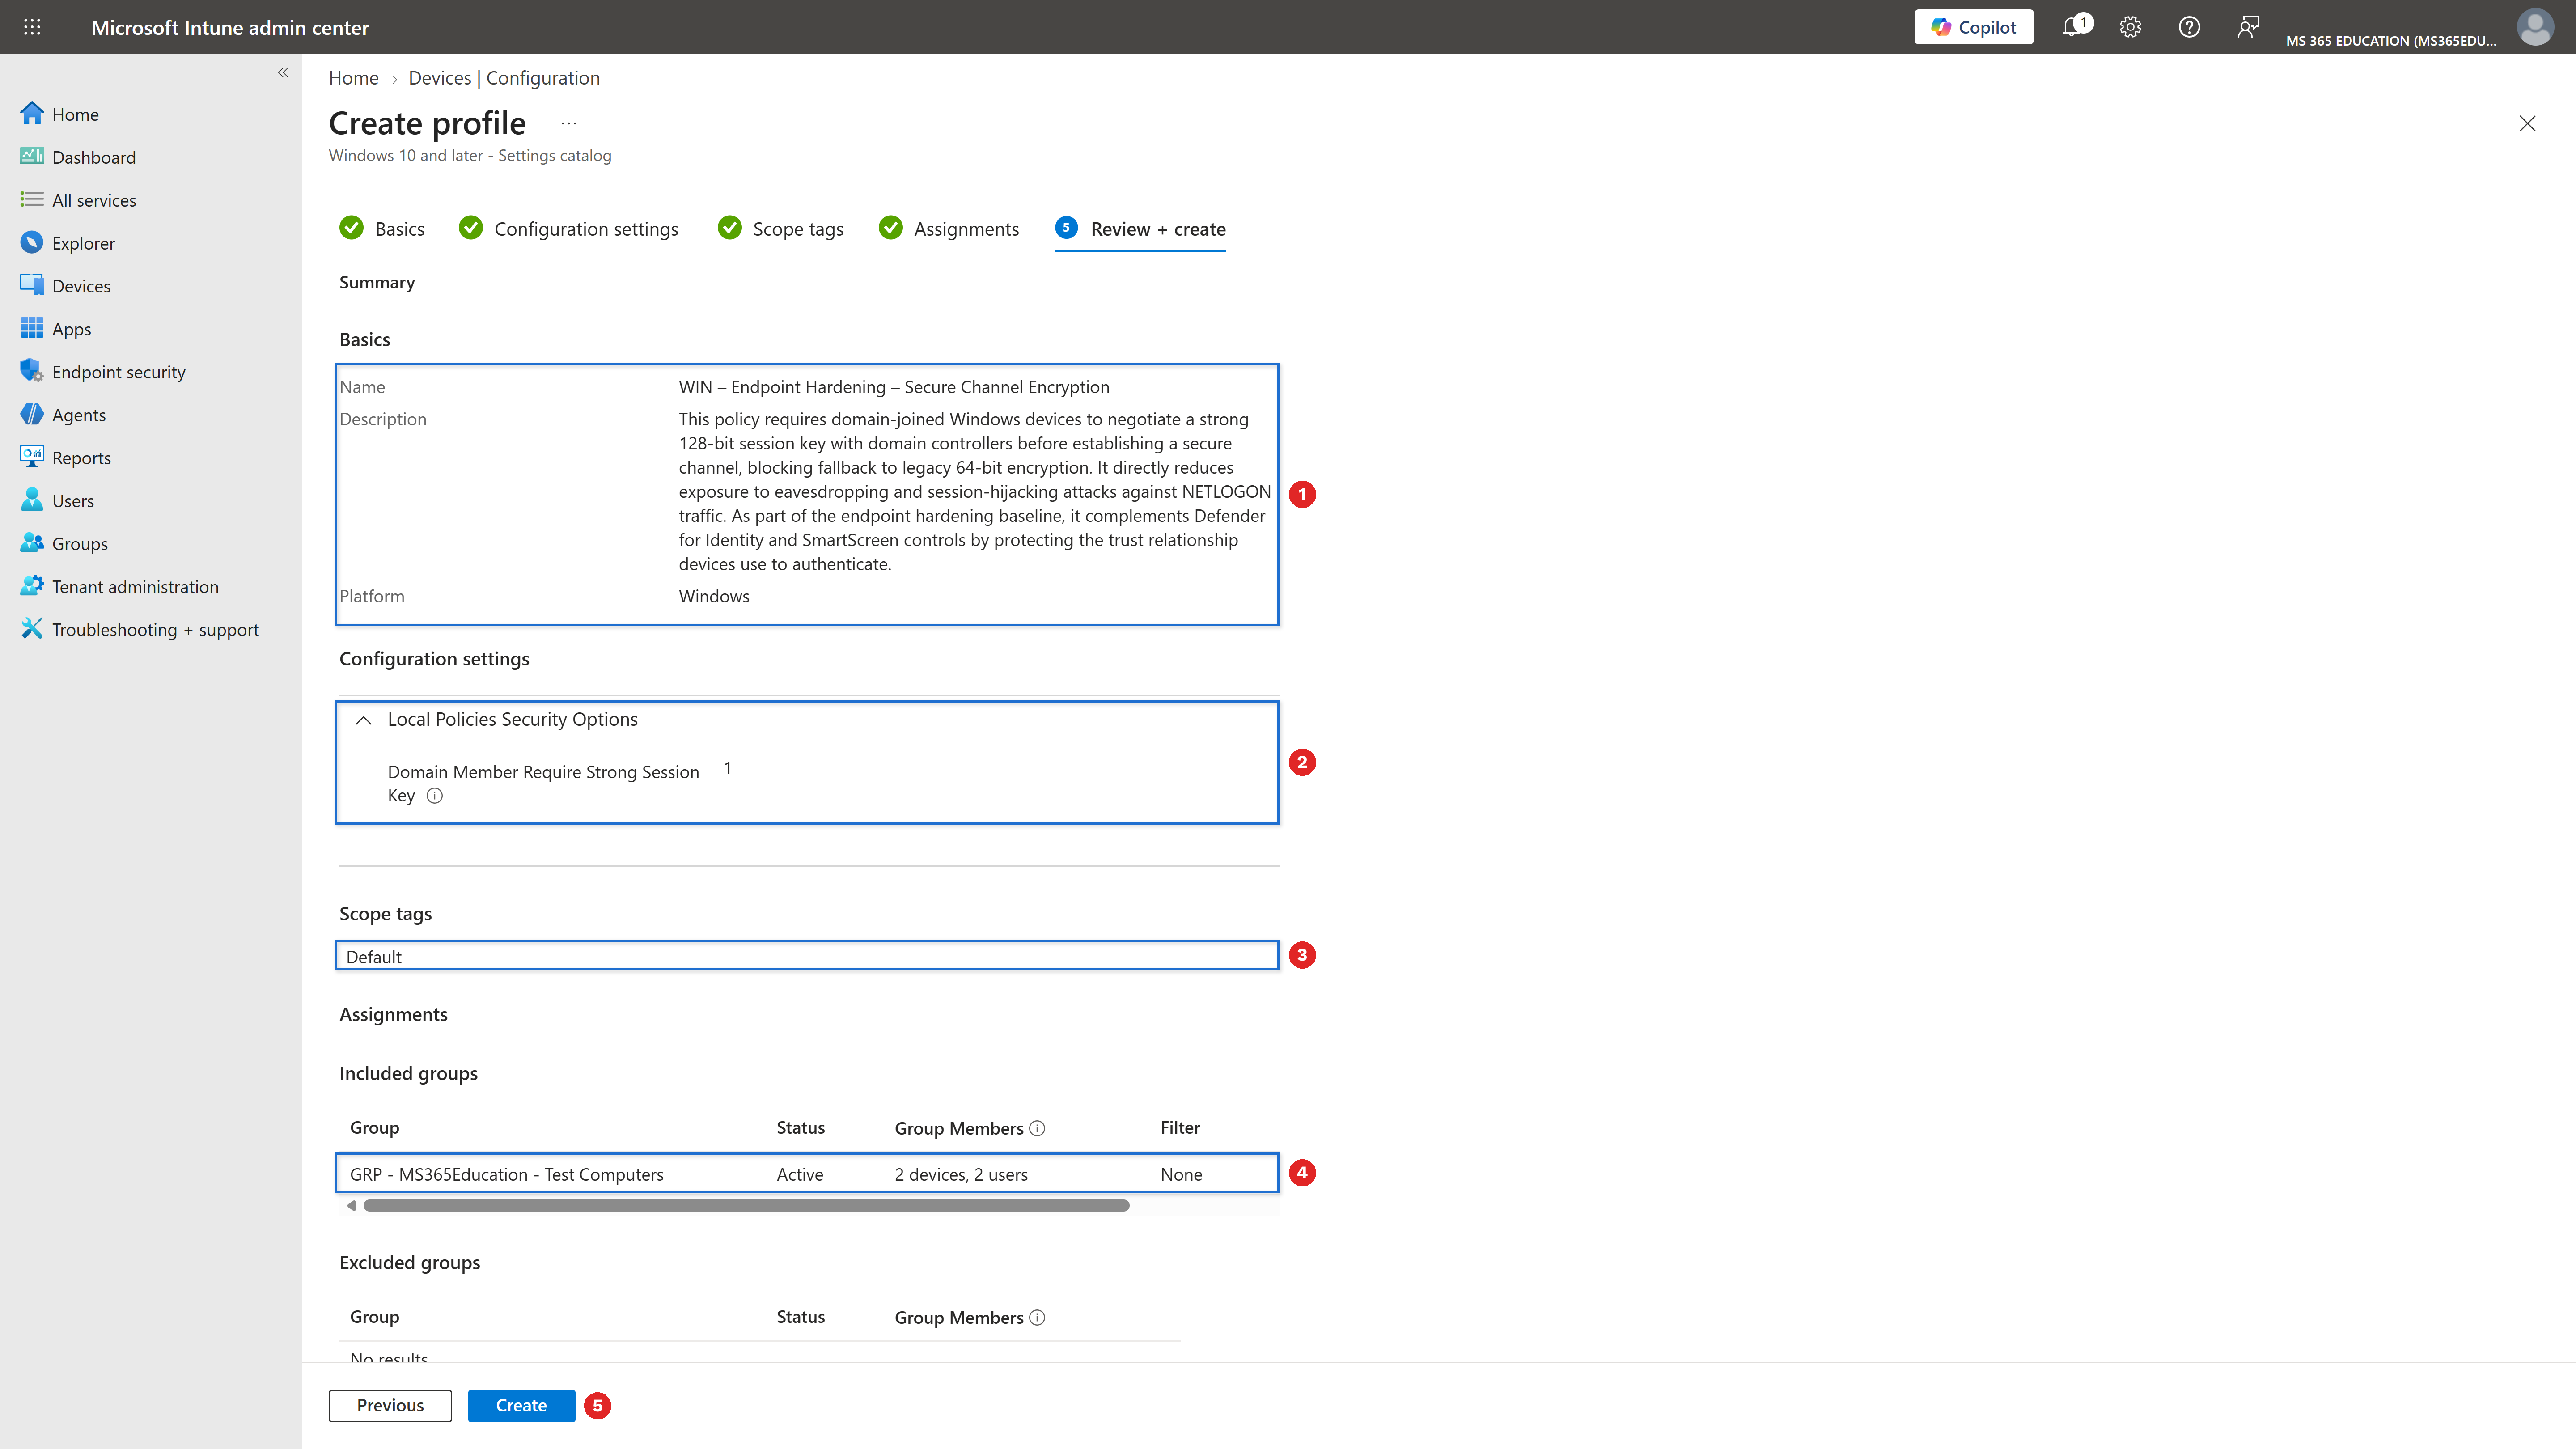Go to Configuration settings step tab

pyautogui.click(x=568, y=229)
